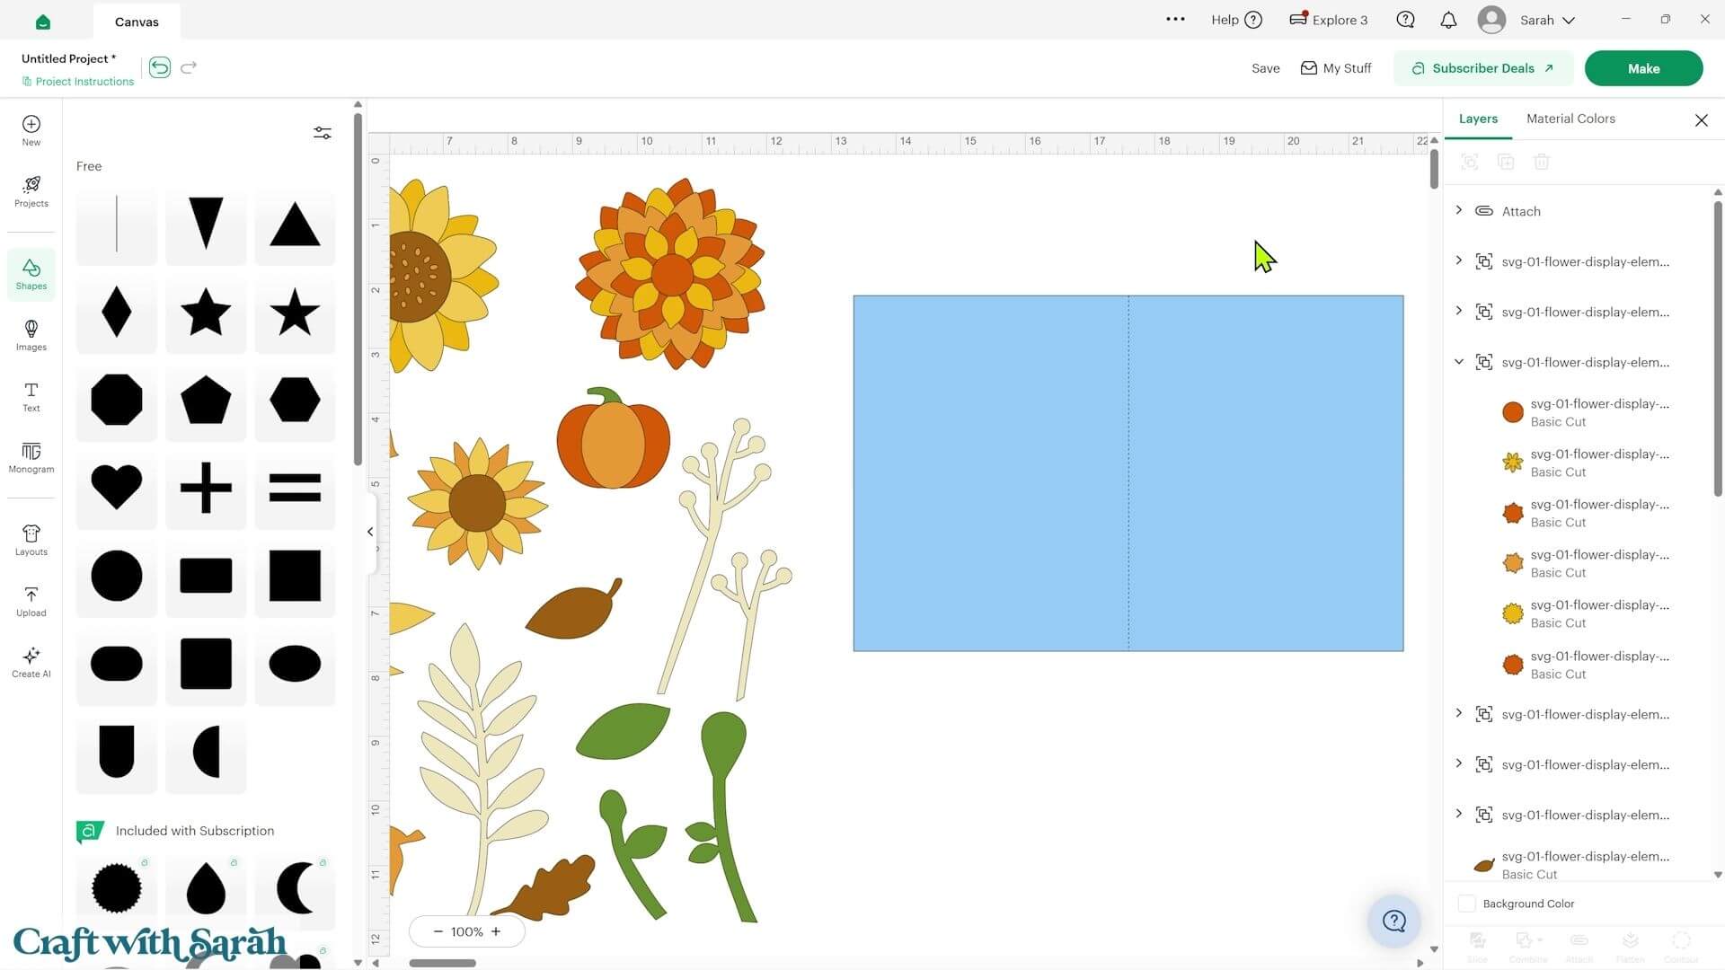This screenshot has width=1725, height=970.
Task: Open the Upload panel
Action: 31,601
